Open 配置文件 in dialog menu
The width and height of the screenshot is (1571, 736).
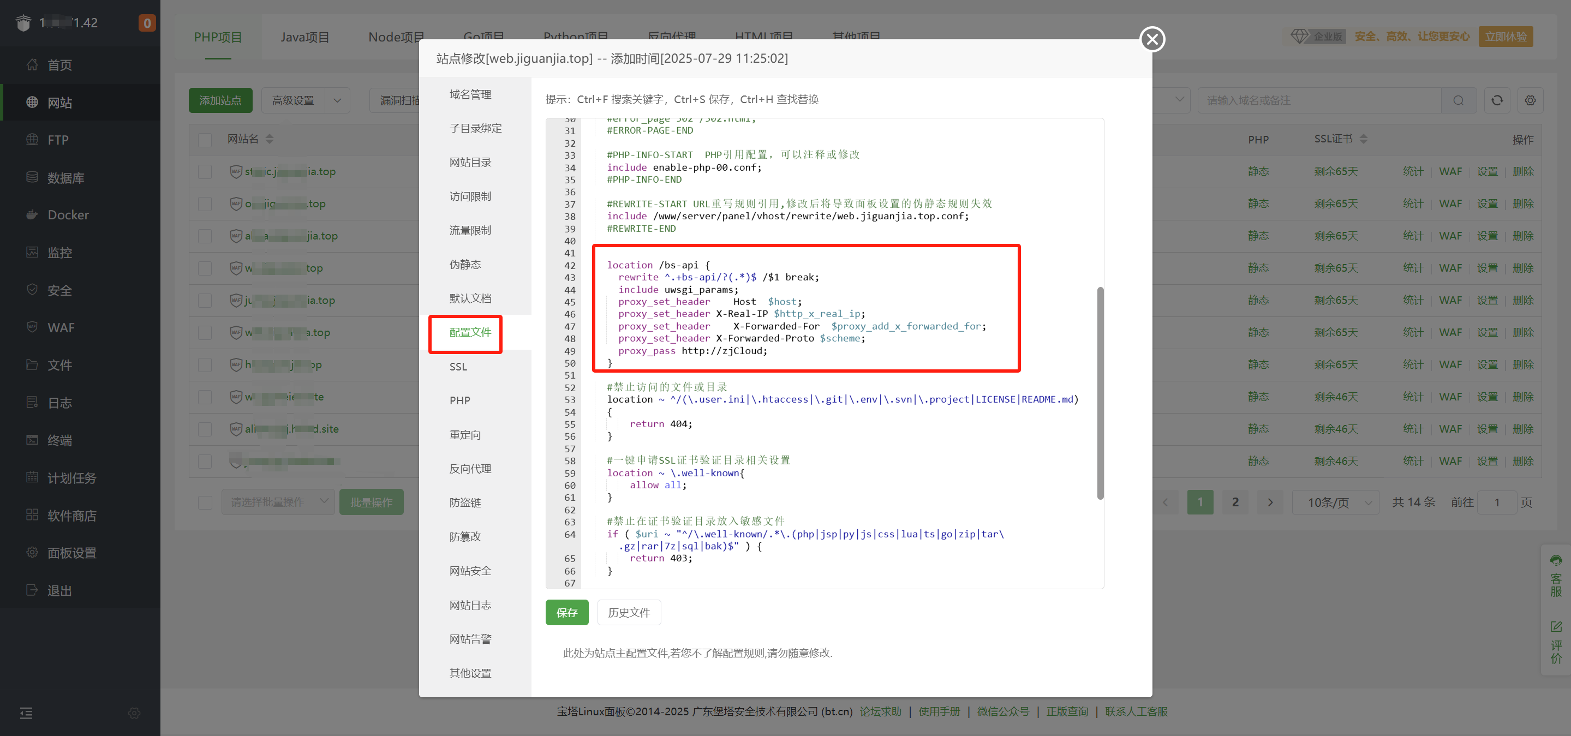coord(470,332)
